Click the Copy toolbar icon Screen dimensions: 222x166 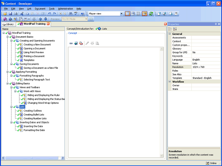27,14
